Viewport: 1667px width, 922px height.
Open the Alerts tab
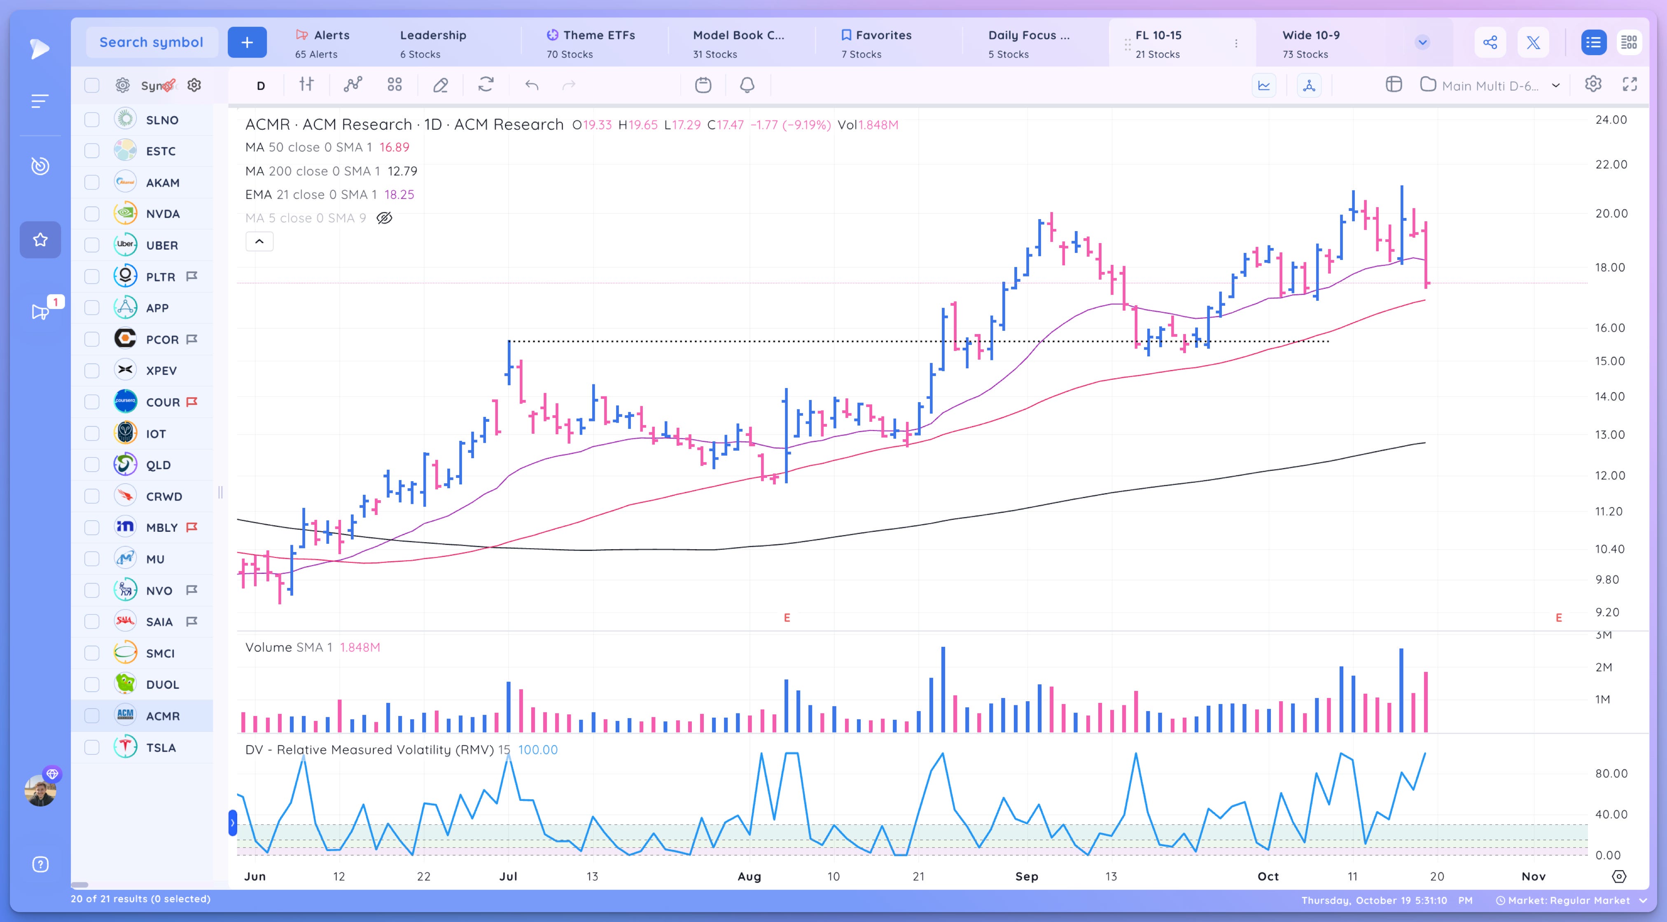(322, 43)
